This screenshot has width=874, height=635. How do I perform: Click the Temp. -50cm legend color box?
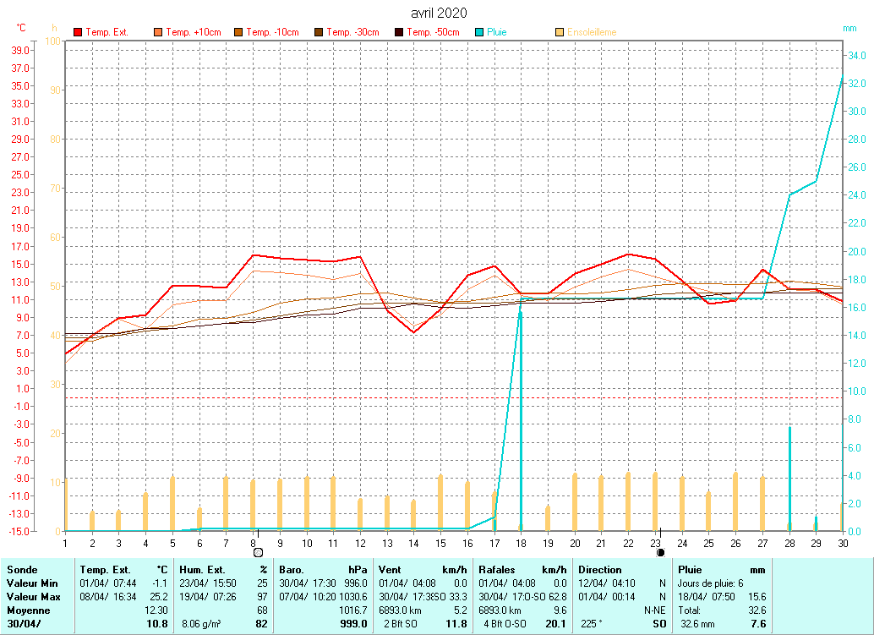[399, 32]
